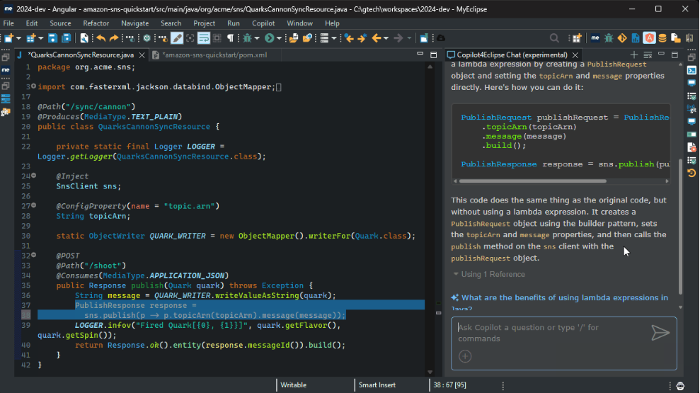Toggle show whitespace characters pilcrow button
700x393 pixels.
230,38
